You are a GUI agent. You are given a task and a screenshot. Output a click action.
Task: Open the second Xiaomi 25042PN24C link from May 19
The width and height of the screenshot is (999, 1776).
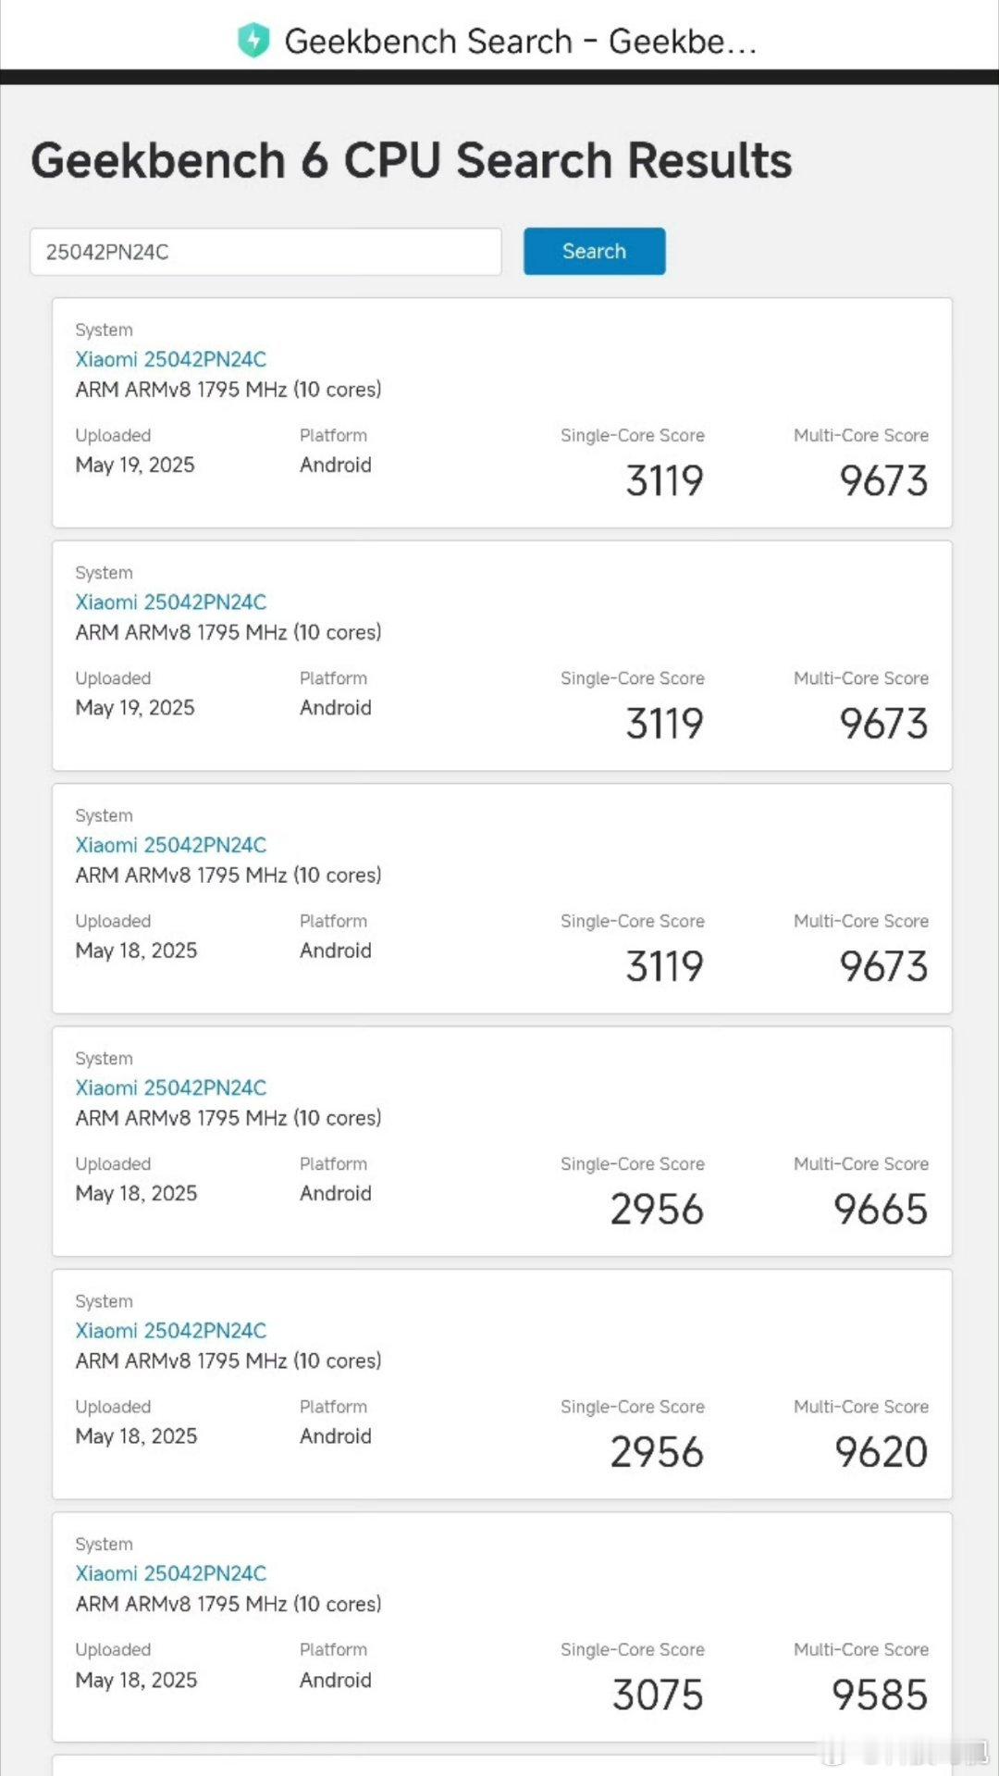click(x=171, y=602)
